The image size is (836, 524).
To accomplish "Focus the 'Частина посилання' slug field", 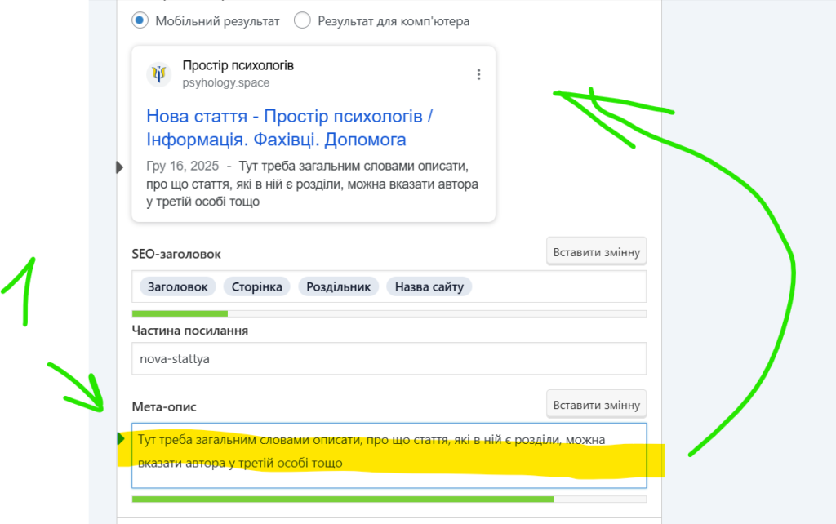I will coord(389,358).
